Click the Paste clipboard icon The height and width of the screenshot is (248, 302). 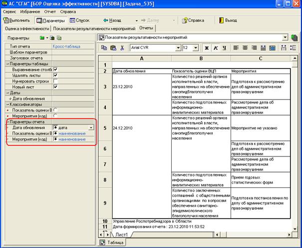click(113, 48)
